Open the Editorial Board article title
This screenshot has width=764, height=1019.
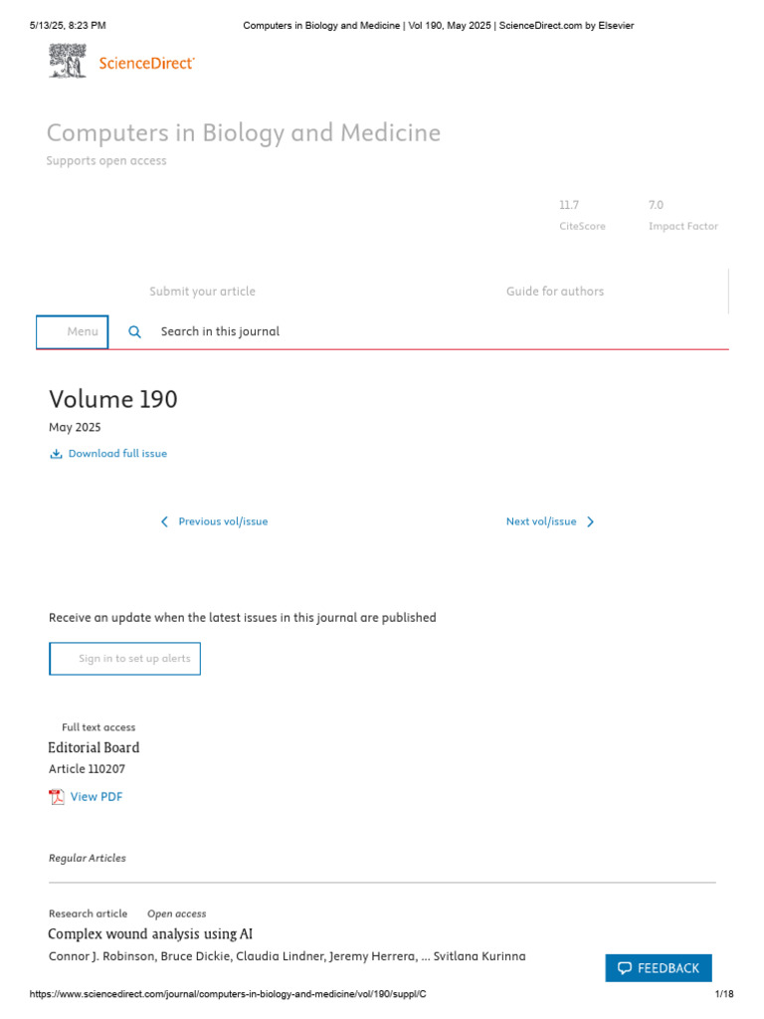pos(94,748)
